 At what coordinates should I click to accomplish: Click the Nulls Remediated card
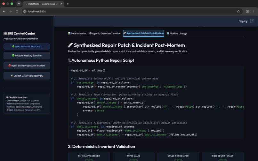(x=178, y=157)
